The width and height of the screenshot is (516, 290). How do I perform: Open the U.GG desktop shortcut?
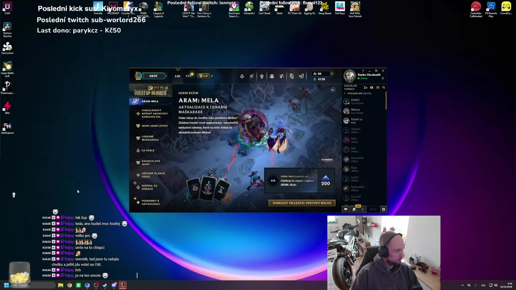7,8
